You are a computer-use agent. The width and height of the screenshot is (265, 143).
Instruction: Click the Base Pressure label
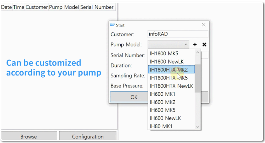coord(127,86)
